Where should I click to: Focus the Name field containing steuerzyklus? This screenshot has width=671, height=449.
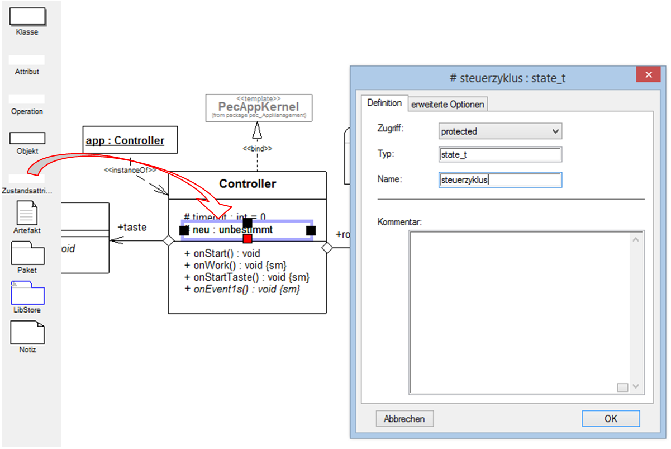[500, 180]
